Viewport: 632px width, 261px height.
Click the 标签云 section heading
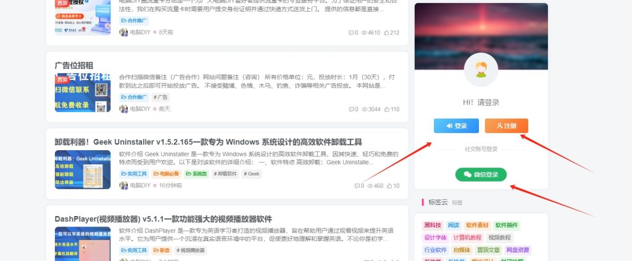[x=438, y=203]
